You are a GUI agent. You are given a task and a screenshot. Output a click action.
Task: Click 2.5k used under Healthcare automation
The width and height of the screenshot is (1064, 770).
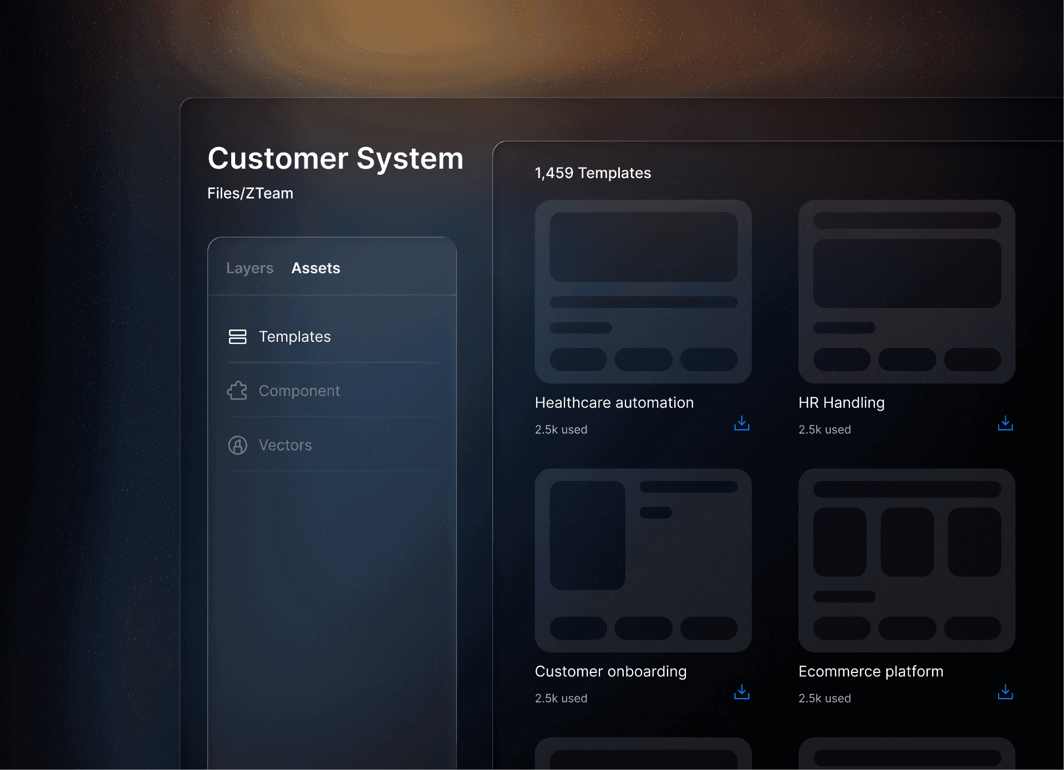coord(561,429)
